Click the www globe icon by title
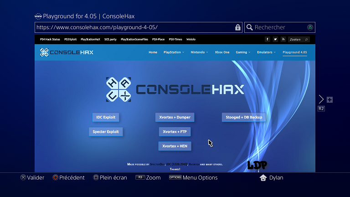Viewport: 350px width, 197px height. pyautogui.click(x=38, y=16)
